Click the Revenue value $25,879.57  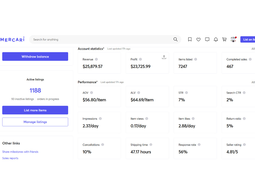point(93,66)
